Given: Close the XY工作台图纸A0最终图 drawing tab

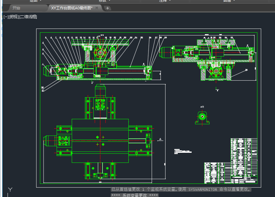Looking at the screenshot, I should coord(97,8).
